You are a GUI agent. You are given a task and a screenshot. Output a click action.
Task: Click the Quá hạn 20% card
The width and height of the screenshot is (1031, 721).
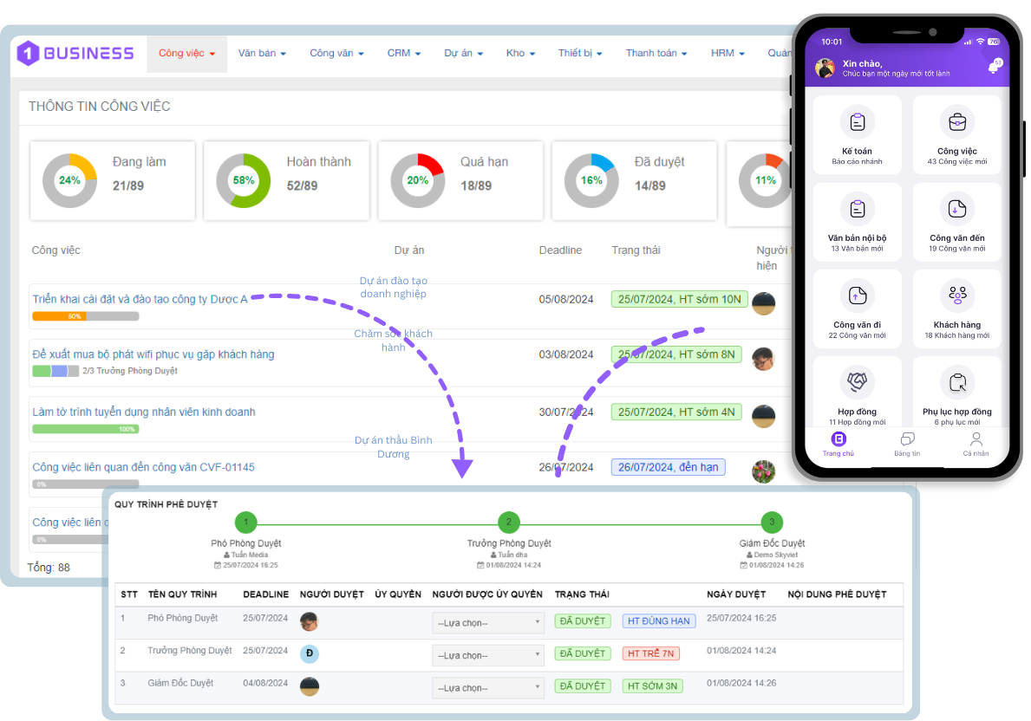point(460,181)
